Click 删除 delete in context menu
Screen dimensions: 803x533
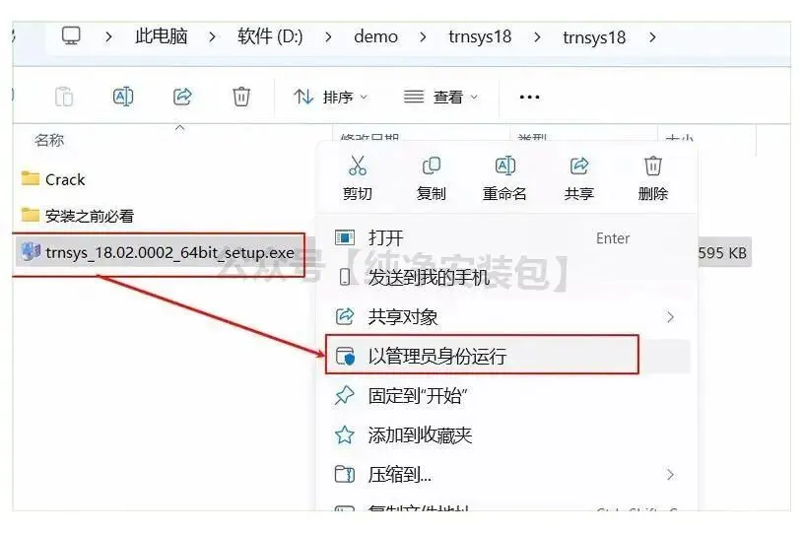click(652, 178)
